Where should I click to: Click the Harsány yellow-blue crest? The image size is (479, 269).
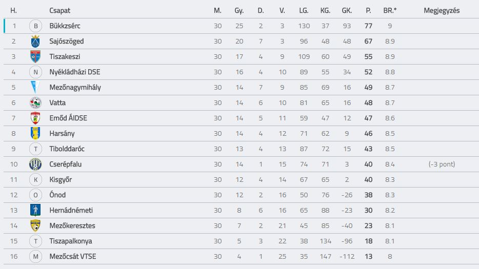[x=35, y=133]
